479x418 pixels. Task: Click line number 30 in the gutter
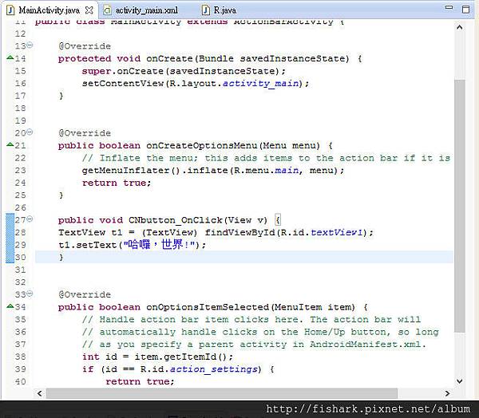pos(20,258)
